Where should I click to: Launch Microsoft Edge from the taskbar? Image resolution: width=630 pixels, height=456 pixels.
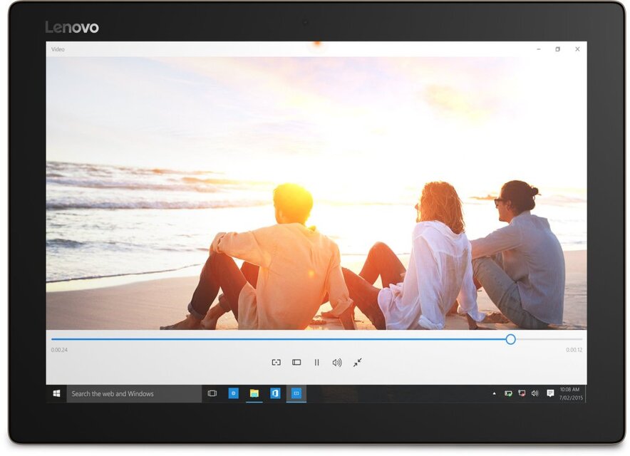point(234,393)
